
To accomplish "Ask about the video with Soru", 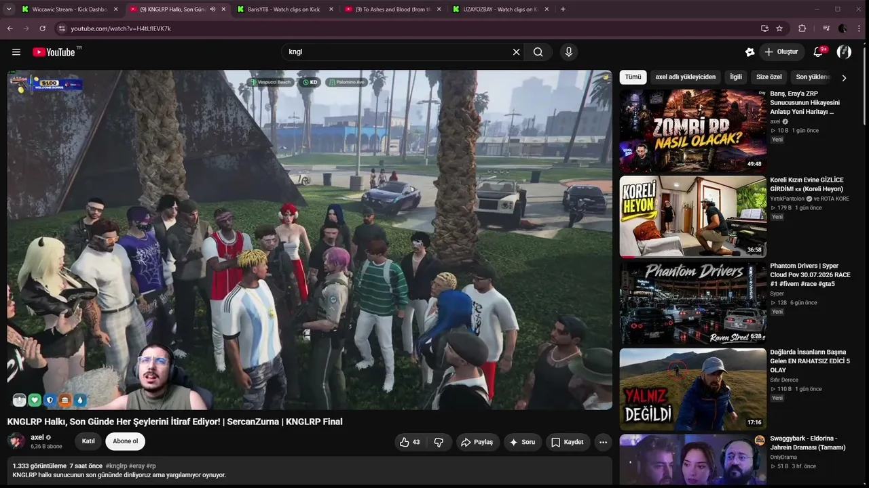I will (x=522, y=442).
